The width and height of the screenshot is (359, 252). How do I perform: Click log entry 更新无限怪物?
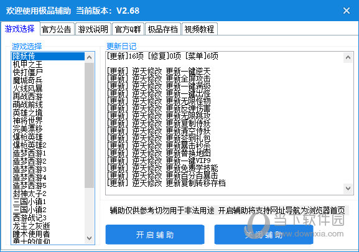(x=159, y=101)
